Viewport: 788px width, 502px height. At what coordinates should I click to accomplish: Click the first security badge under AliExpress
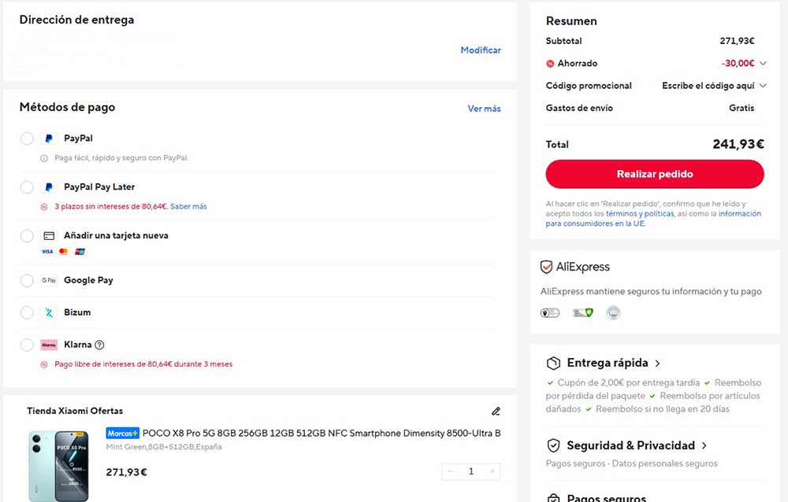[x=550, y=313]
